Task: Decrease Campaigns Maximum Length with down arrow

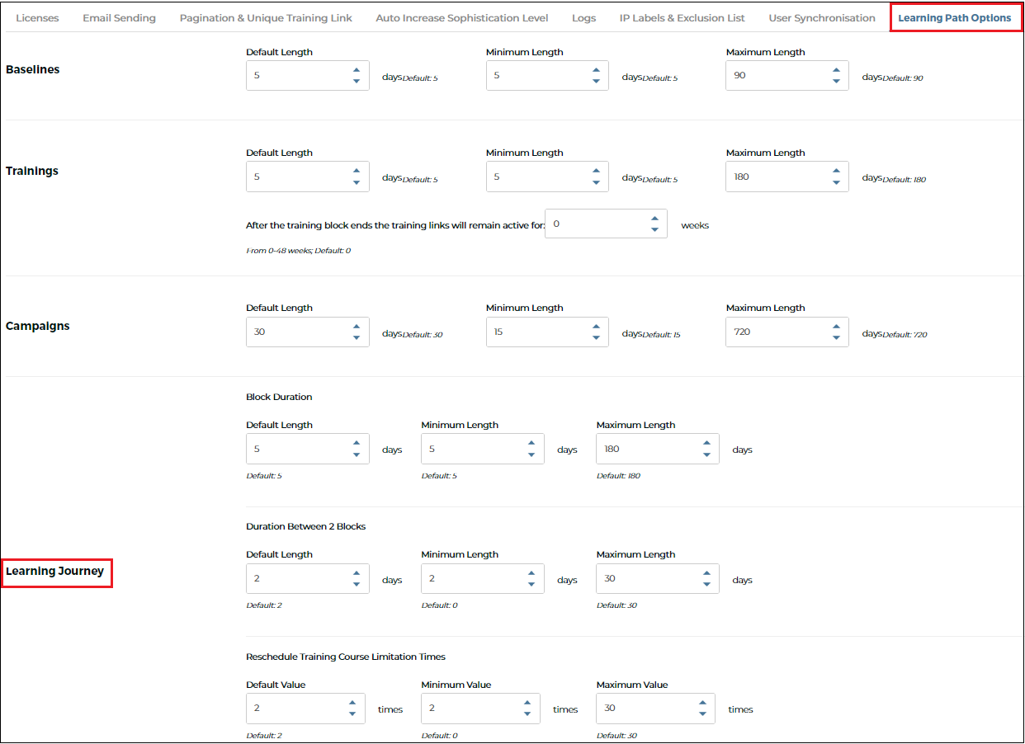Action: tap(836, 337)
